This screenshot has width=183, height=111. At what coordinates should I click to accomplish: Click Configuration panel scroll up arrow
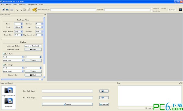tap(44, 18)
